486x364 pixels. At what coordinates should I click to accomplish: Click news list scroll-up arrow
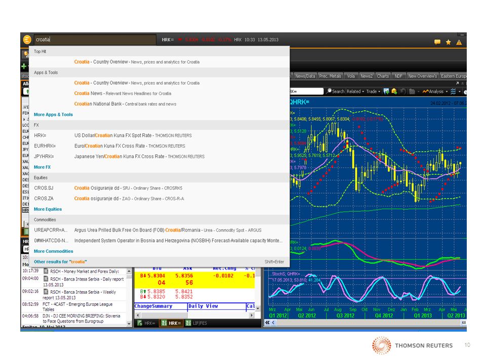129,271
